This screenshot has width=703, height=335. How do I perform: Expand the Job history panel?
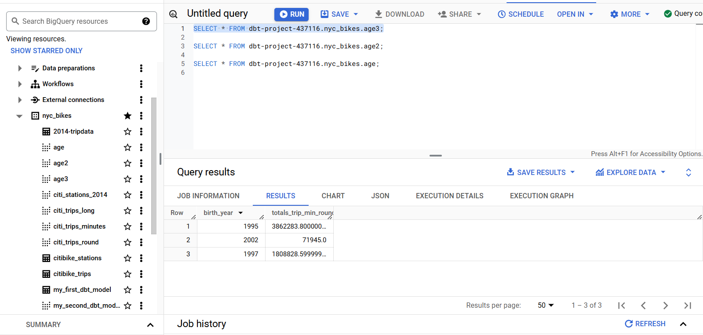(683, 324)
